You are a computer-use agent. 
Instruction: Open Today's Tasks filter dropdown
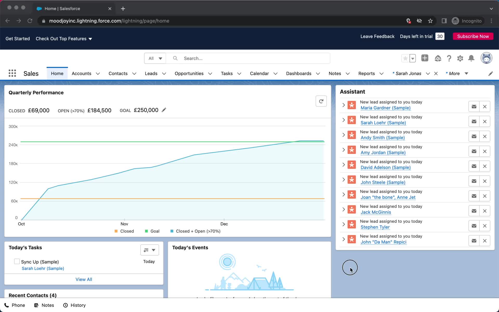click(150, 250)
